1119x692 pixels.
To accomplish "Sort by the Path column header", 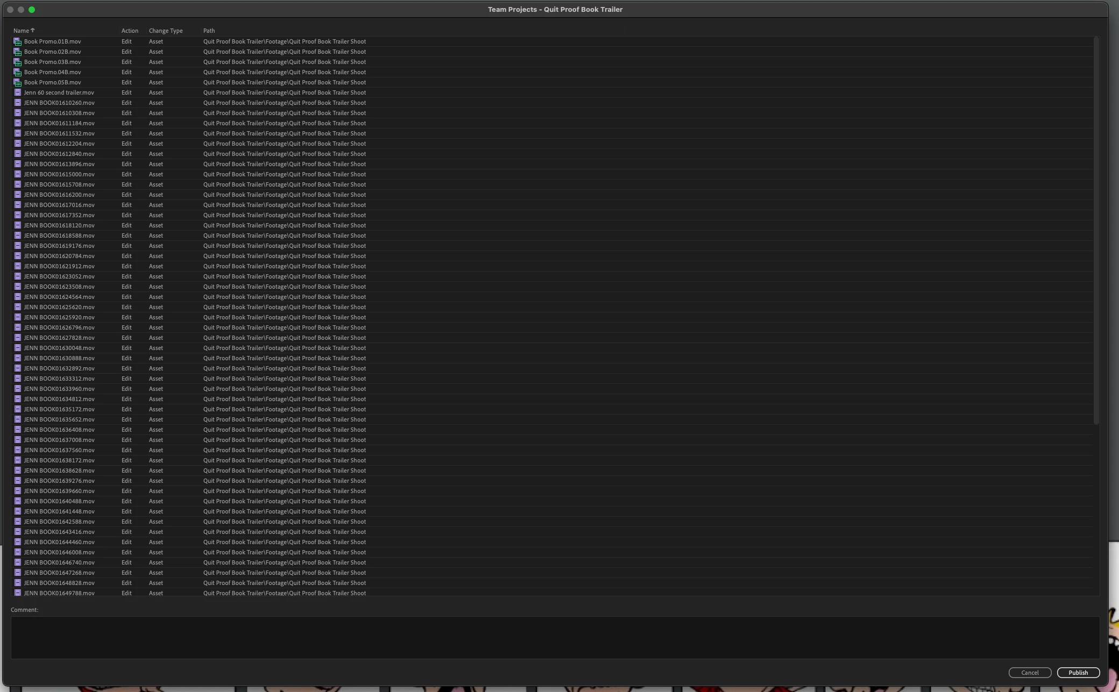I will point(209,31).
